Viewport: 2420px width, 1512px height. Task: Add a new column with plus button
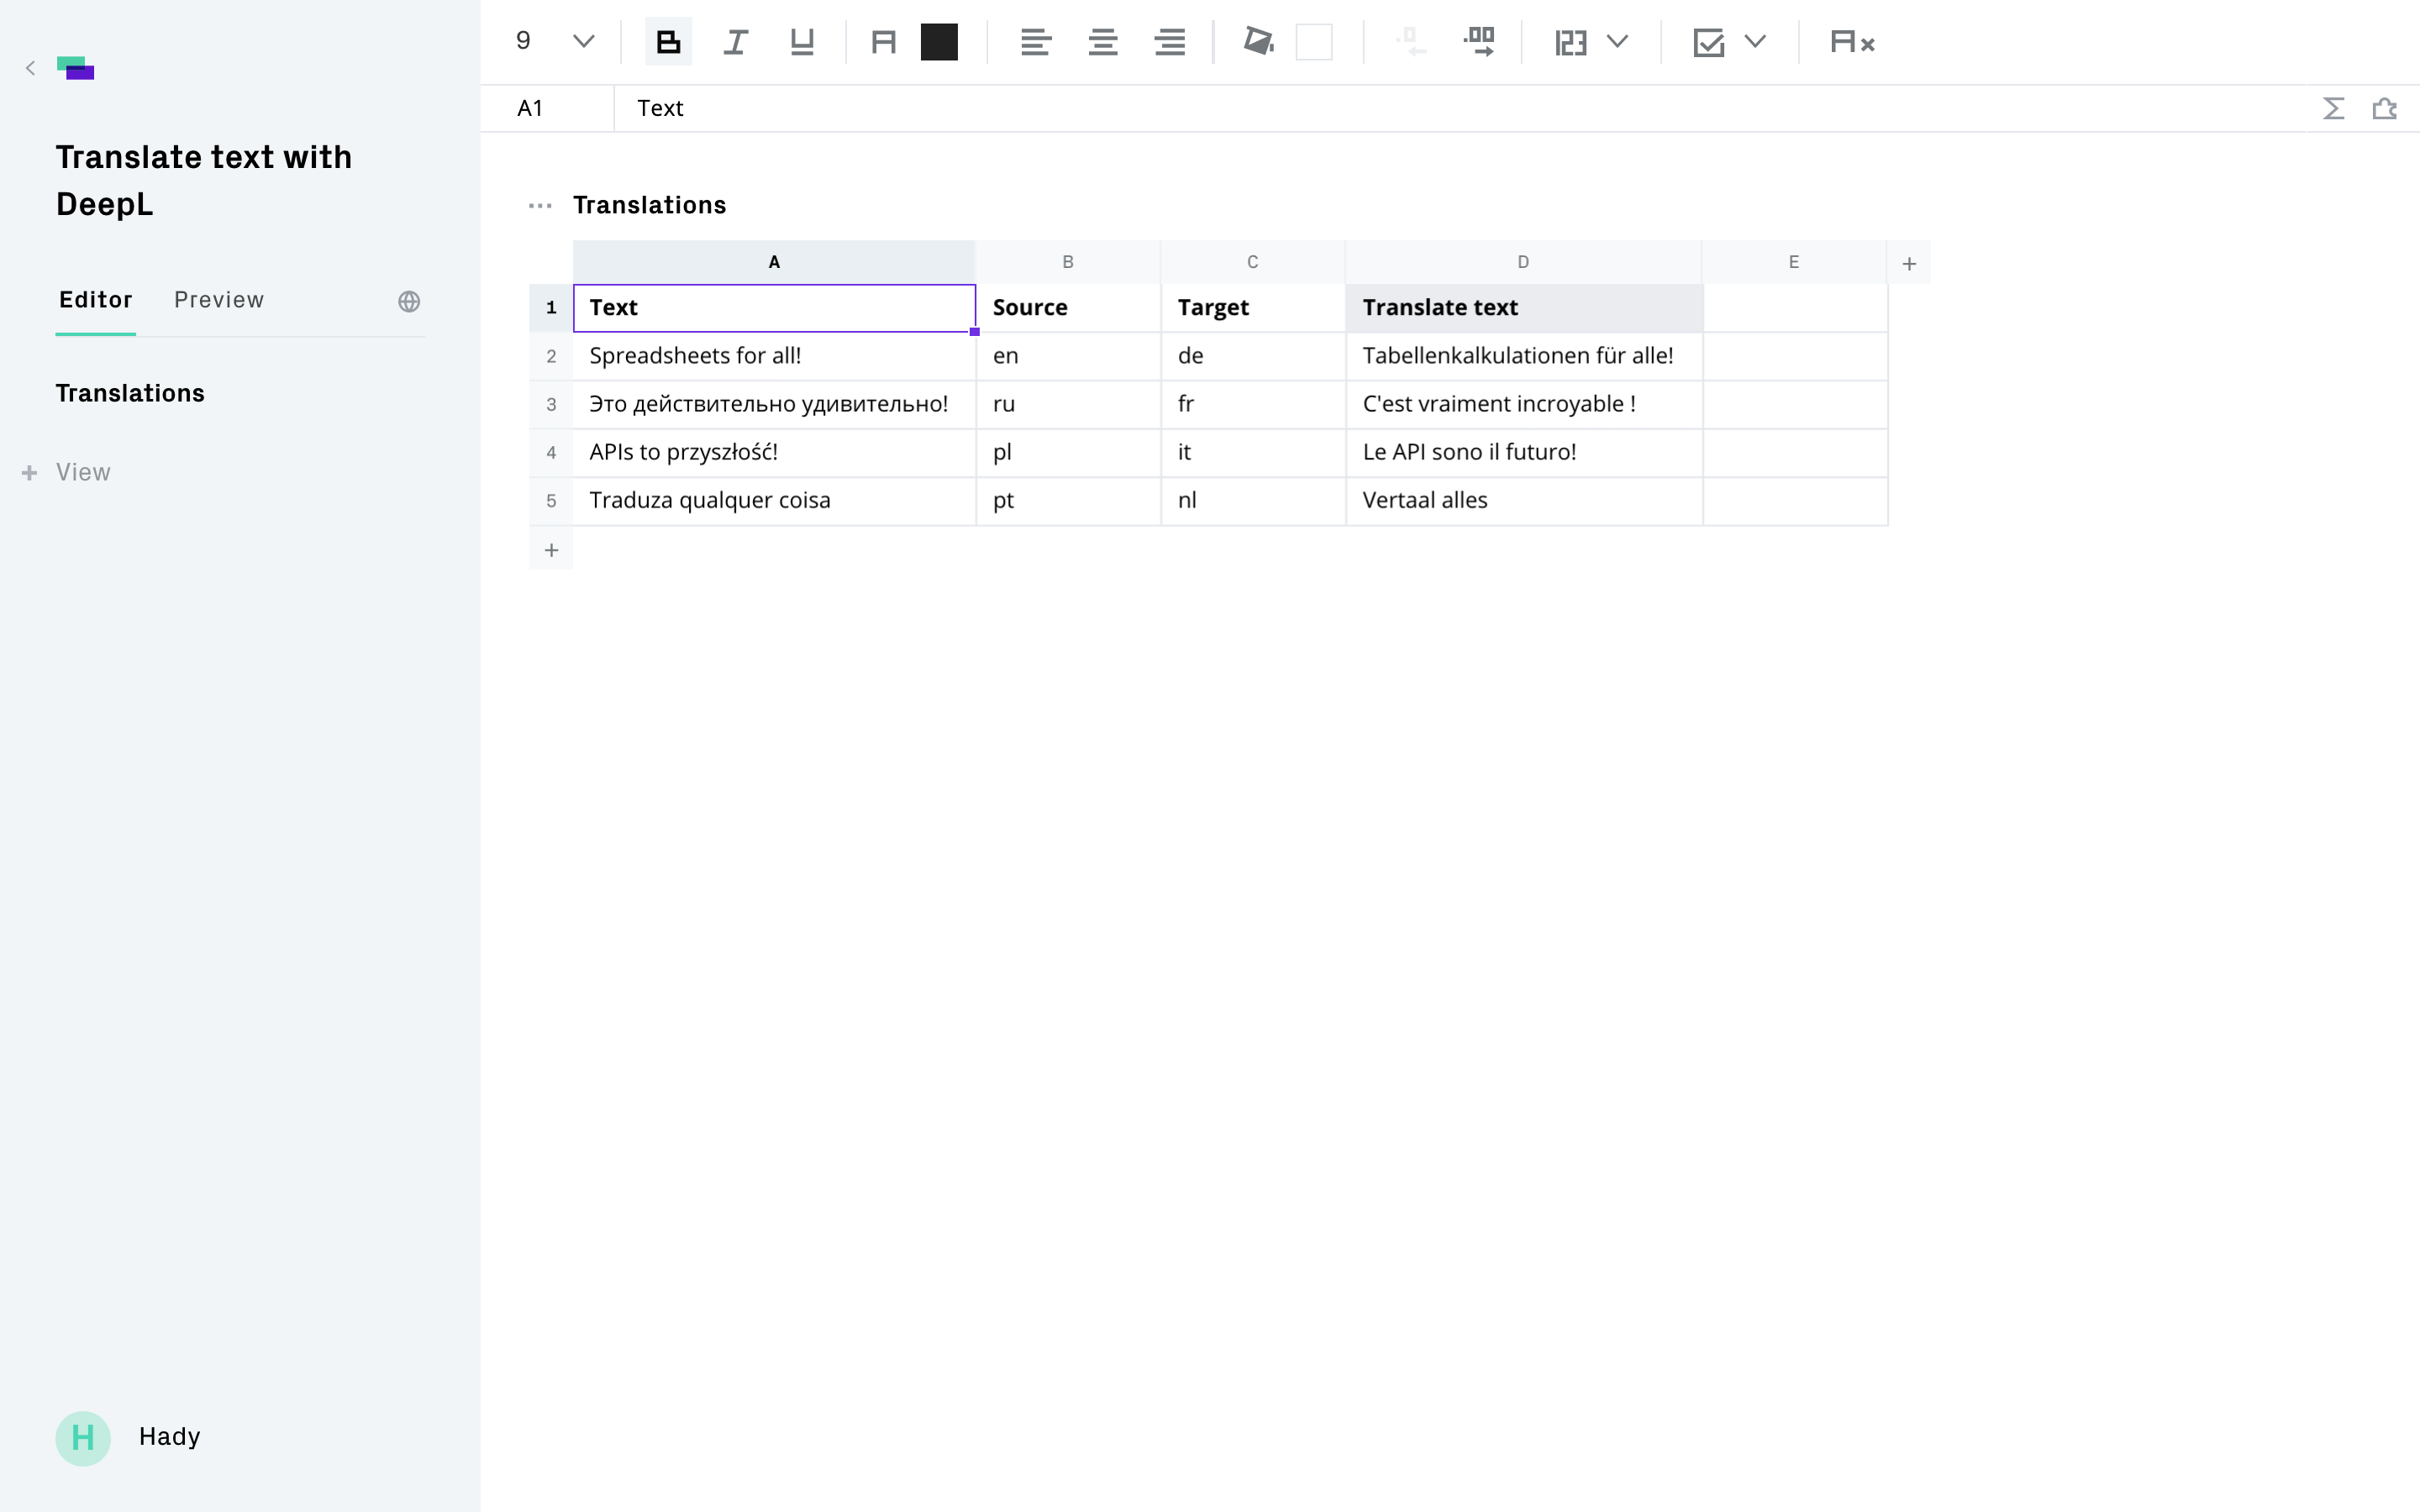tap(1908, 263)
